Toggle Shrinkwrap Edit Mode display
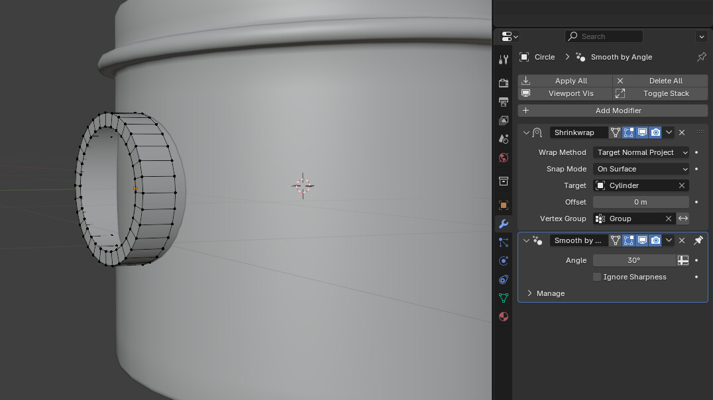The height and width of the screenshot is (400, 713). 628,132
